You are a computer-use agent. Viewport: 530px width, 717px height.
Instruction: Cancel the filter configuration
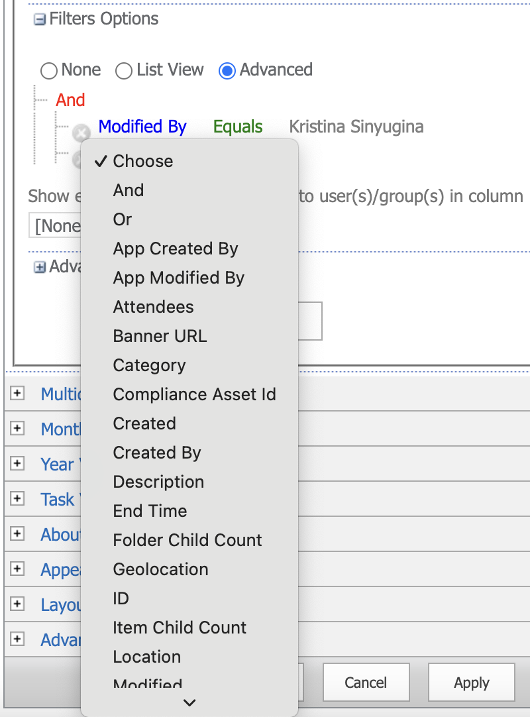pyautogui.click(x=366, y=682)
